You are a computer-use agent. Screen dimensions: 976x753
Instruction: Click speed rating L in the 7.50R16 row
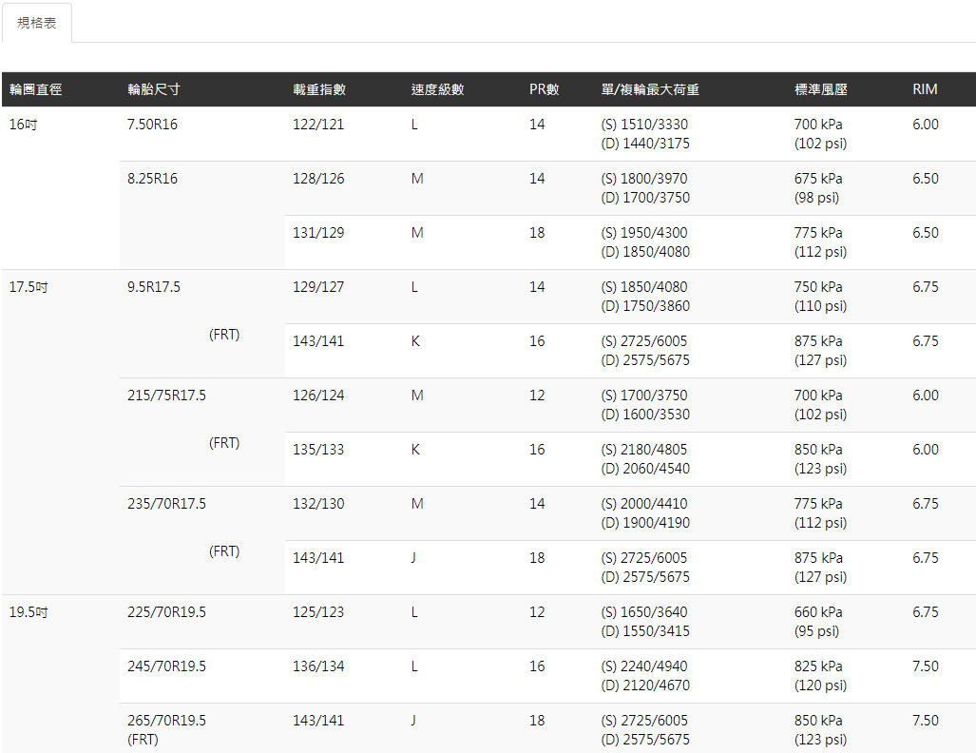point(414,125)
